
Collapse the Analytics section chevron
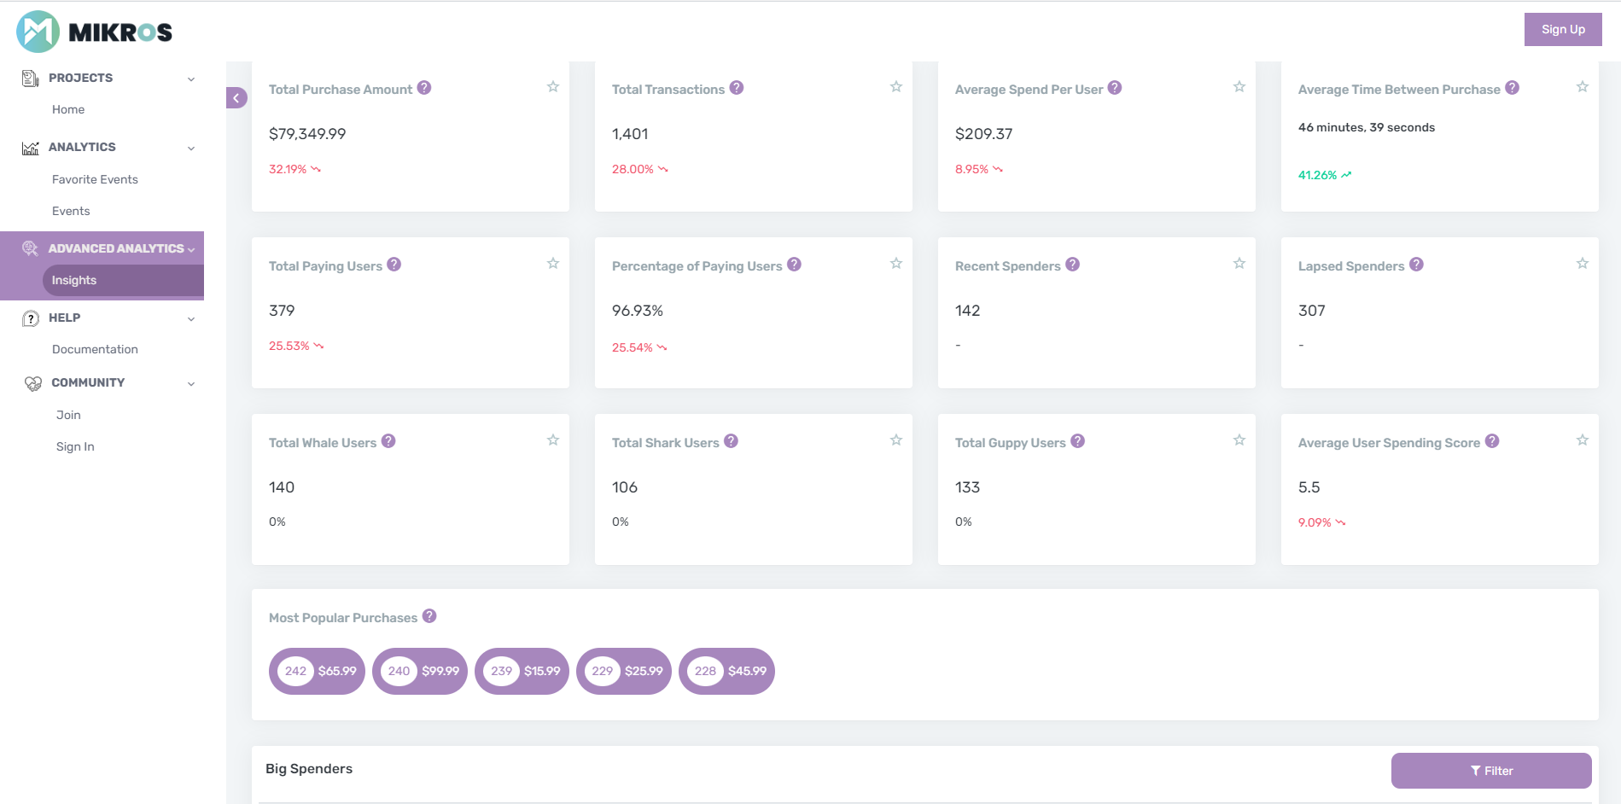191,148
